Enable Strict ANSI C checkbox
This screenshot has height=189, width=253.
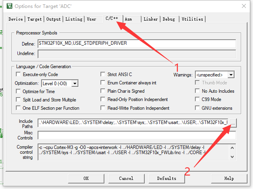coord(103,74)
